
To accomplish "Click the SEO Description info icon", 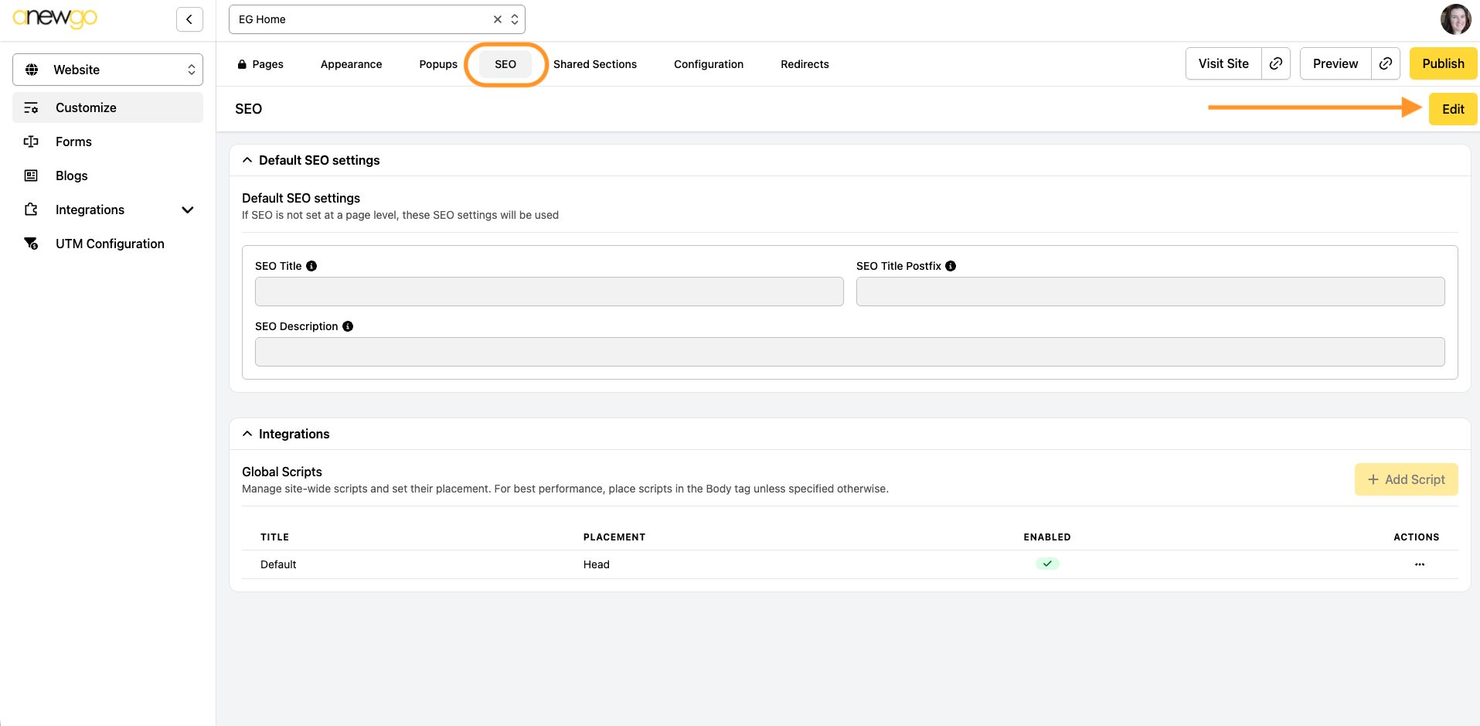I will pos(348,326).
